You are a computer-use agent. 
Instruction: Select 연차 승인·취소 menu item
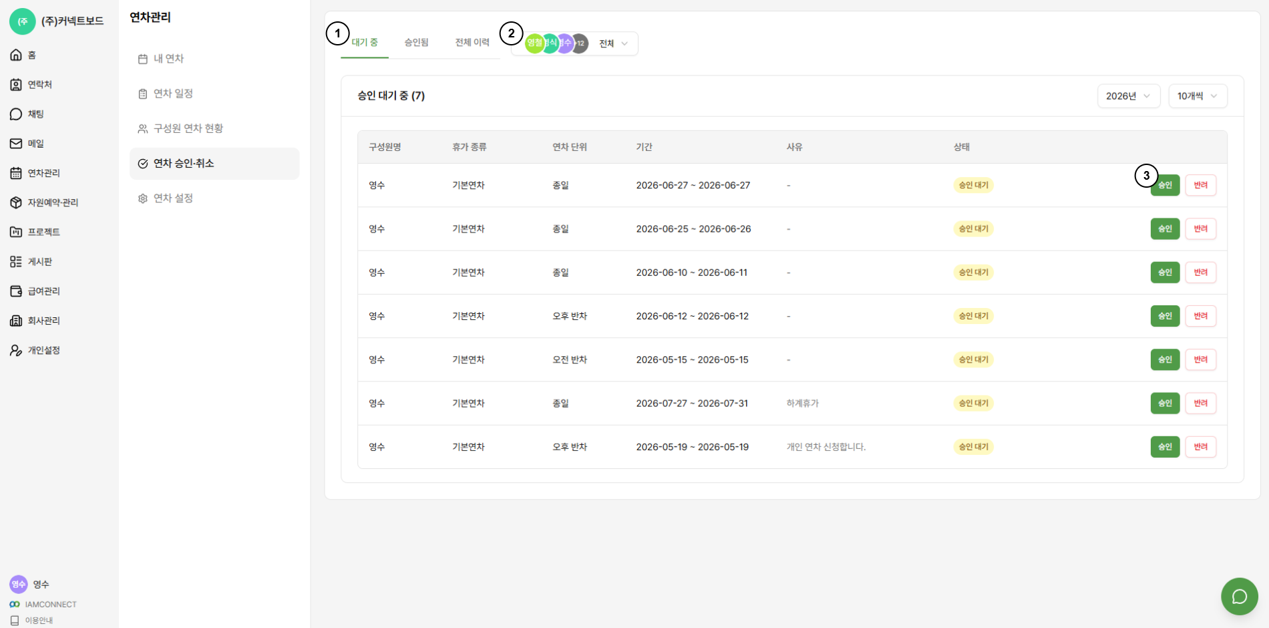(x=214, y=164)
